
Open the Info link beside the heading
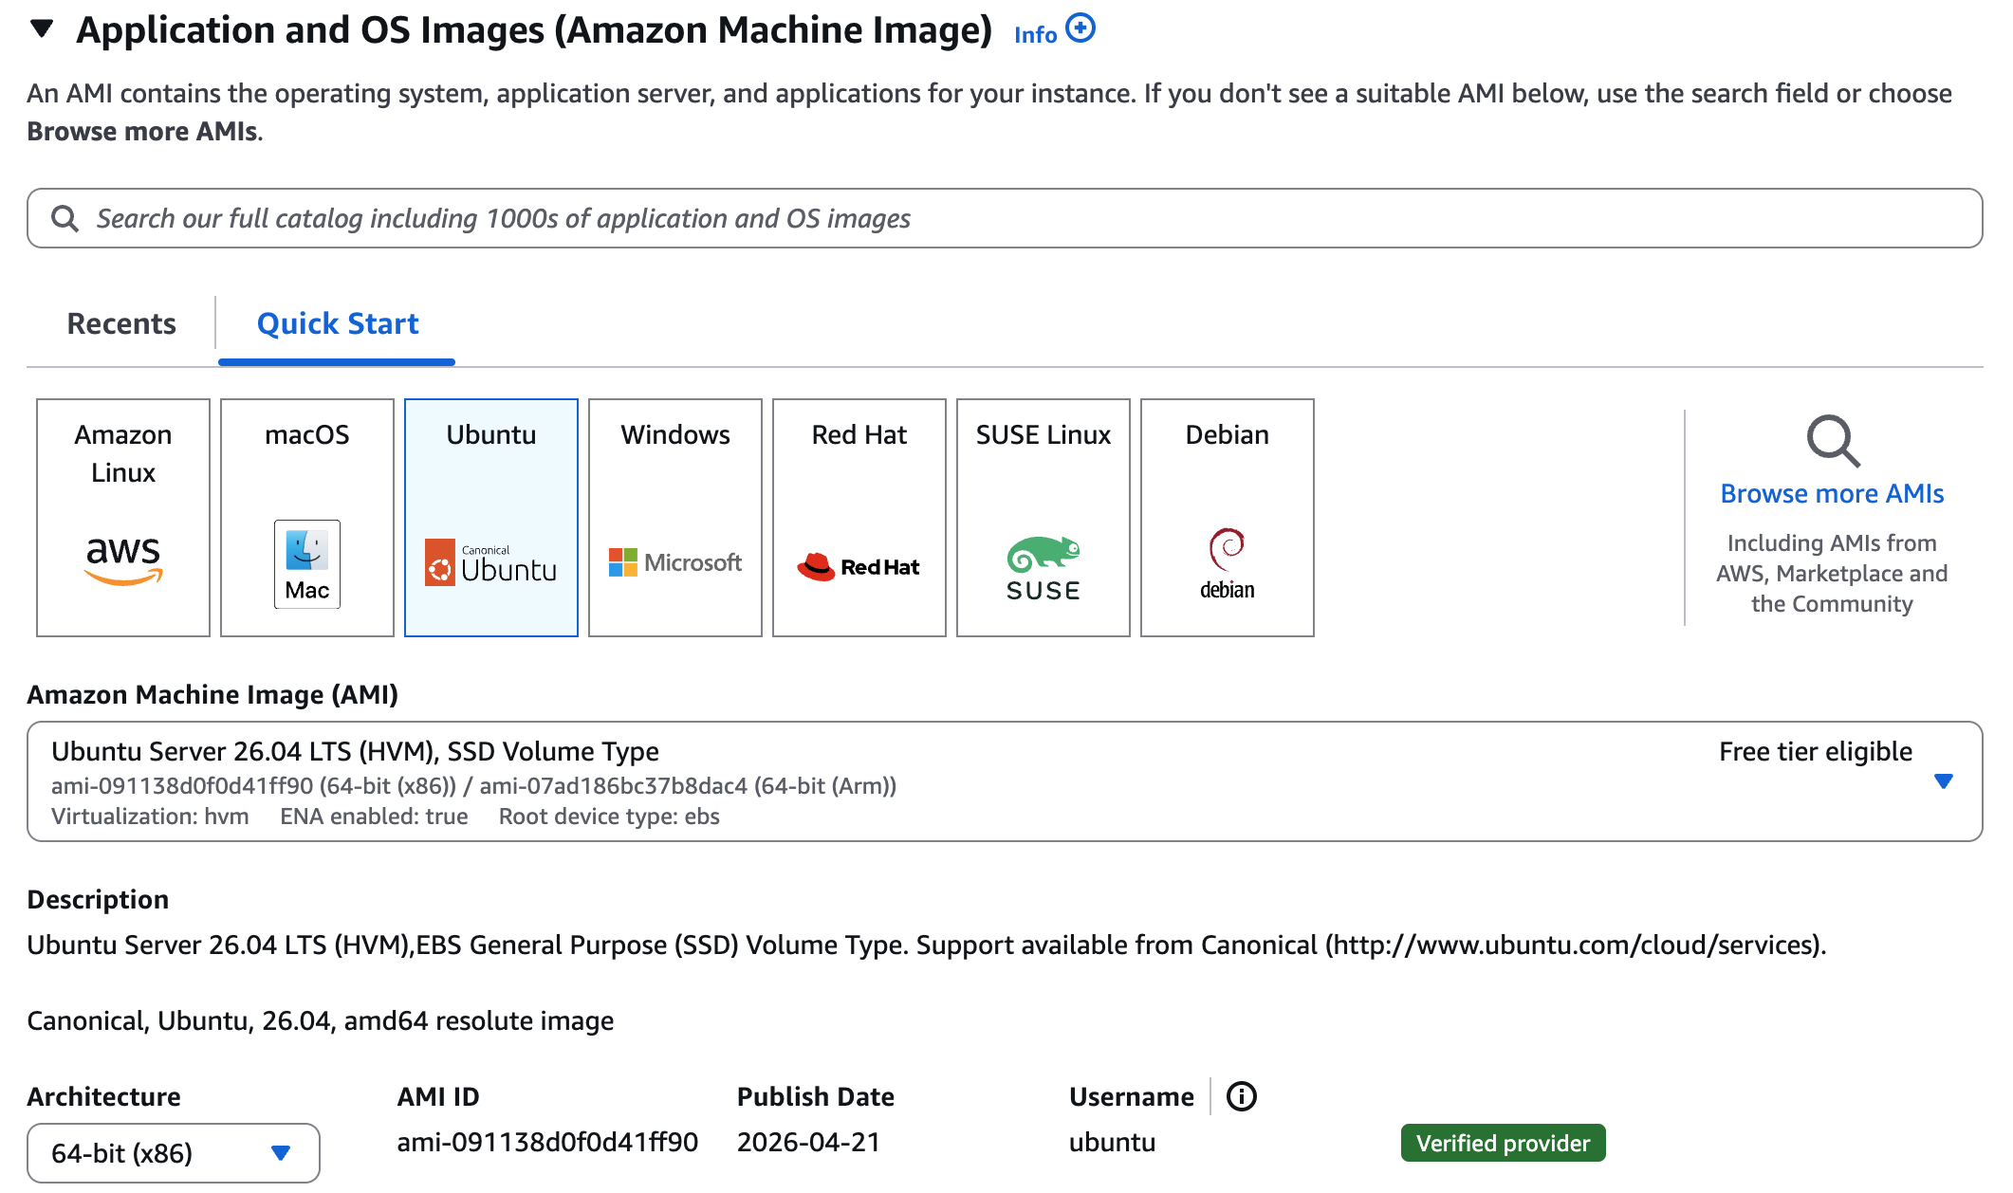tap(1035, 34)
